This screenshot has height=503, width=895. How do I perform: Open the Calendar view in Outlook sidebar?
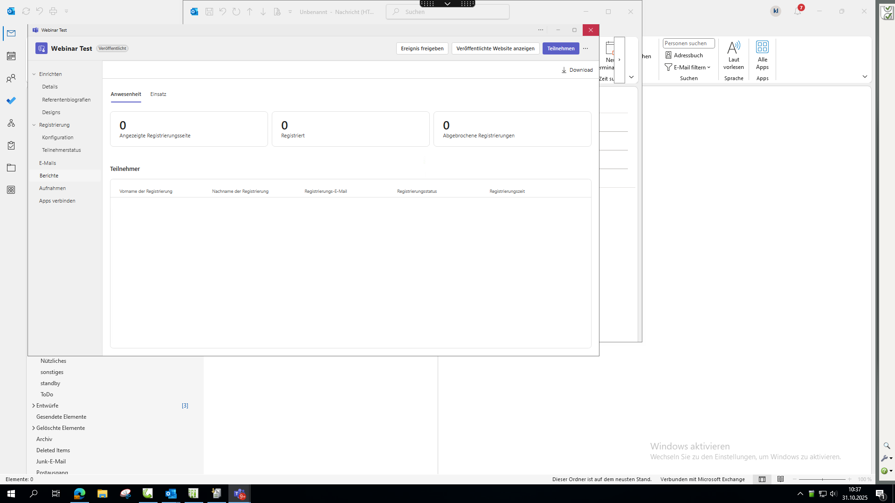(11, 56)
